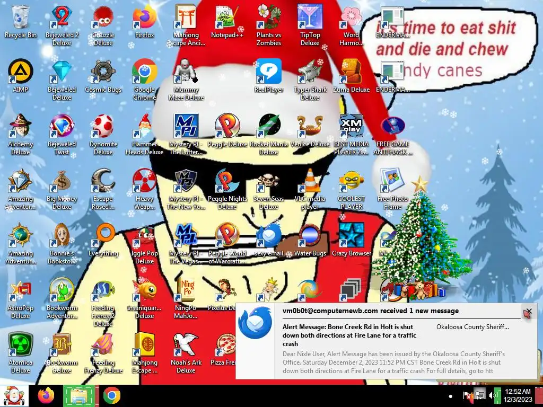This screenshot has height=407, width=543.
Task: Open Peggle Nights Deluxe shortcut
Action: [227, 189]
